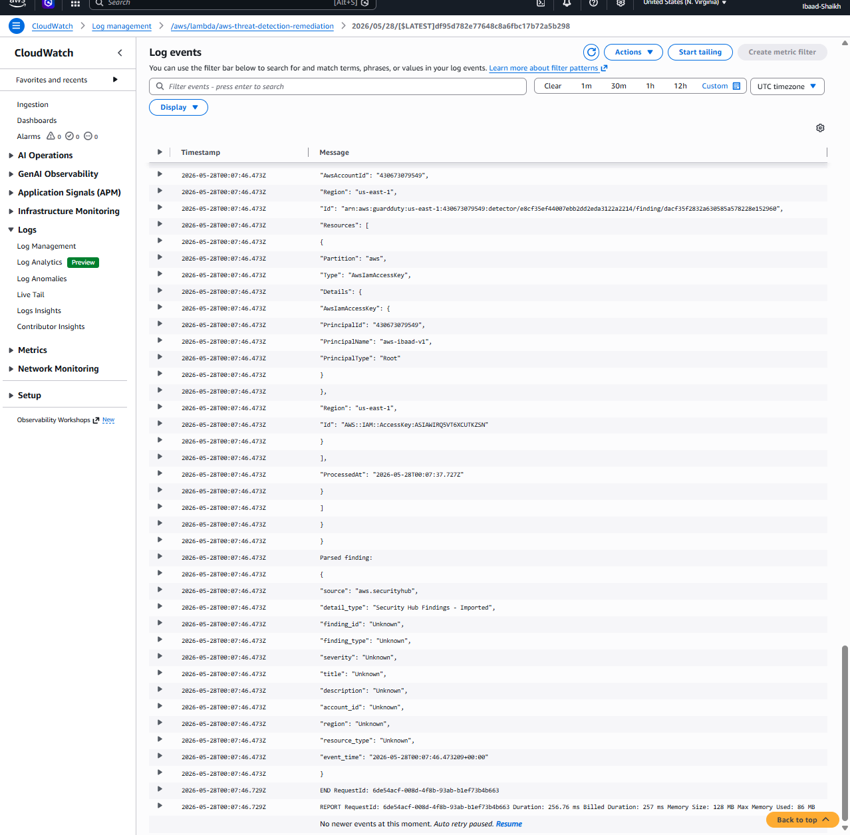Open external link icon beside filter patterns
Screen dimensions: 850x835
pos(604,68)
